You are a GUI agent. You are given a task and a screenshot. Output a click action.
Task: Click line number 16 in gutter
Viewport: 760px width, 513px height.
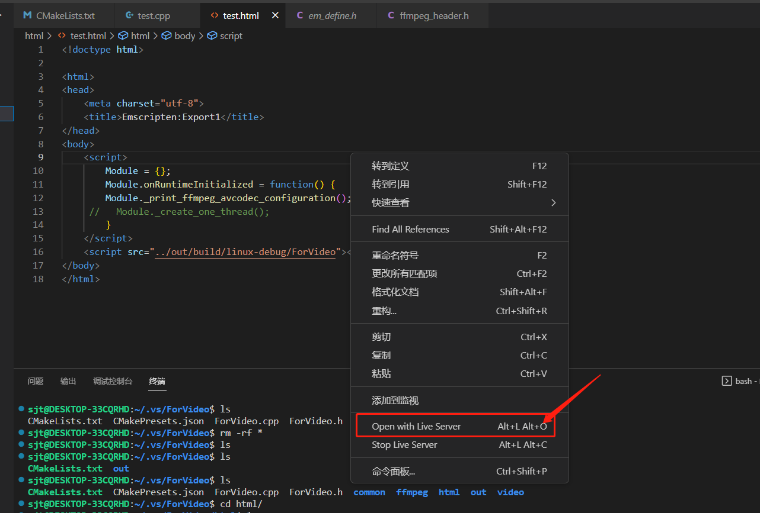pos(38,251)
